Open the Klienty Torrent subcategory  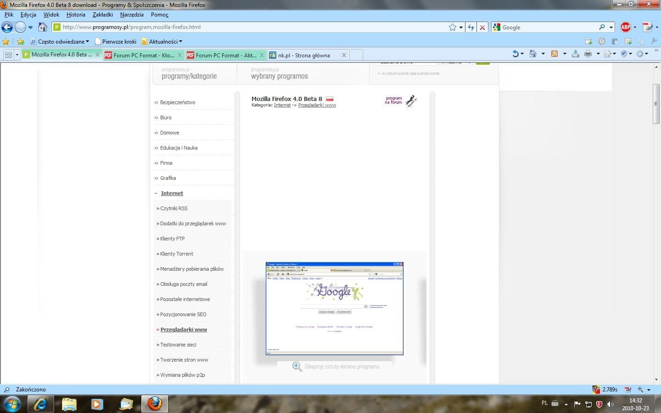pos(177,254)
